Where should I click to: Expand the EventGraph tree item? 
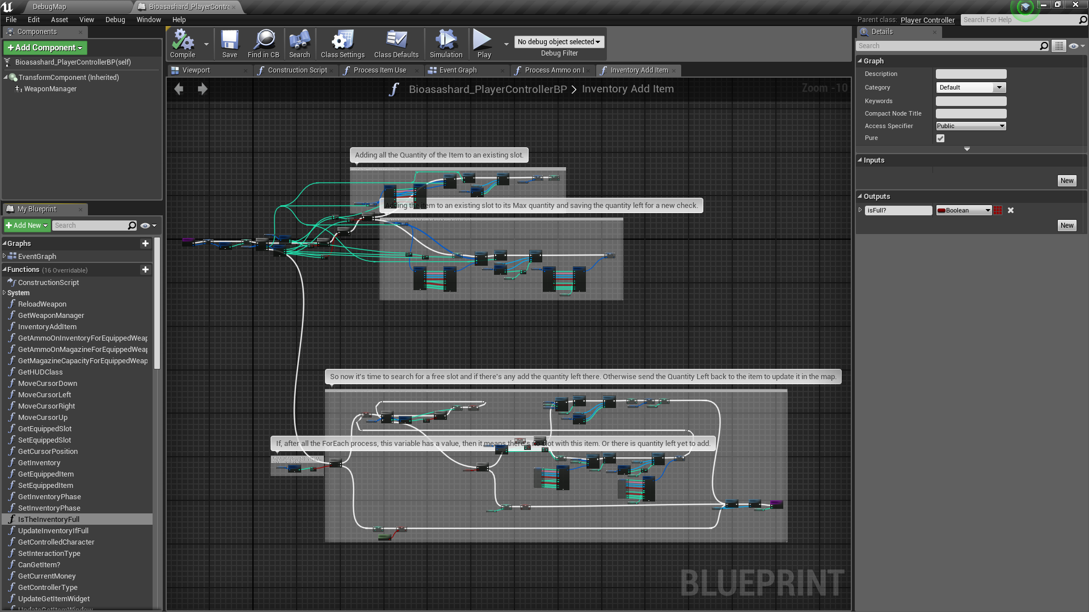pos(5,257)
